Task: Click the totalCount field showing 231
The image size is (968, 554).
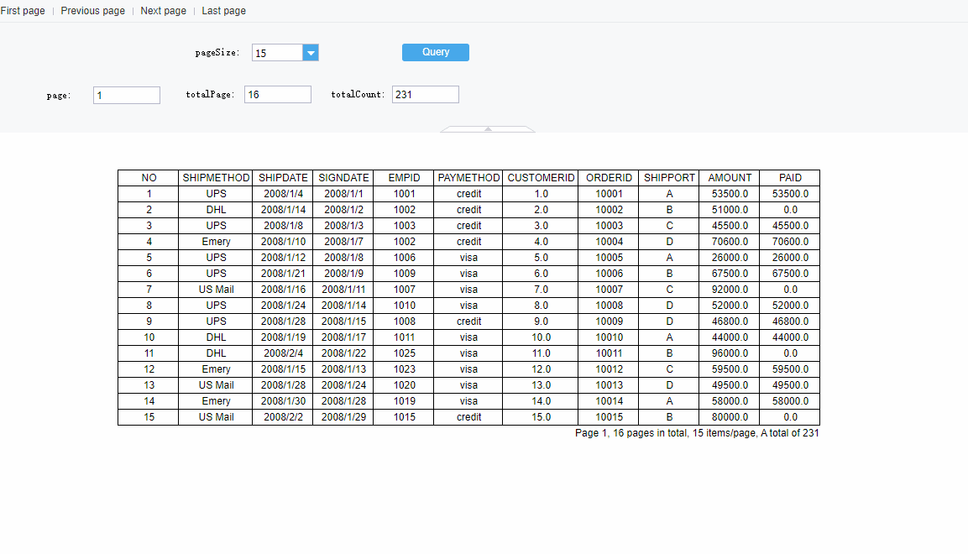Action: coord(425,94)
